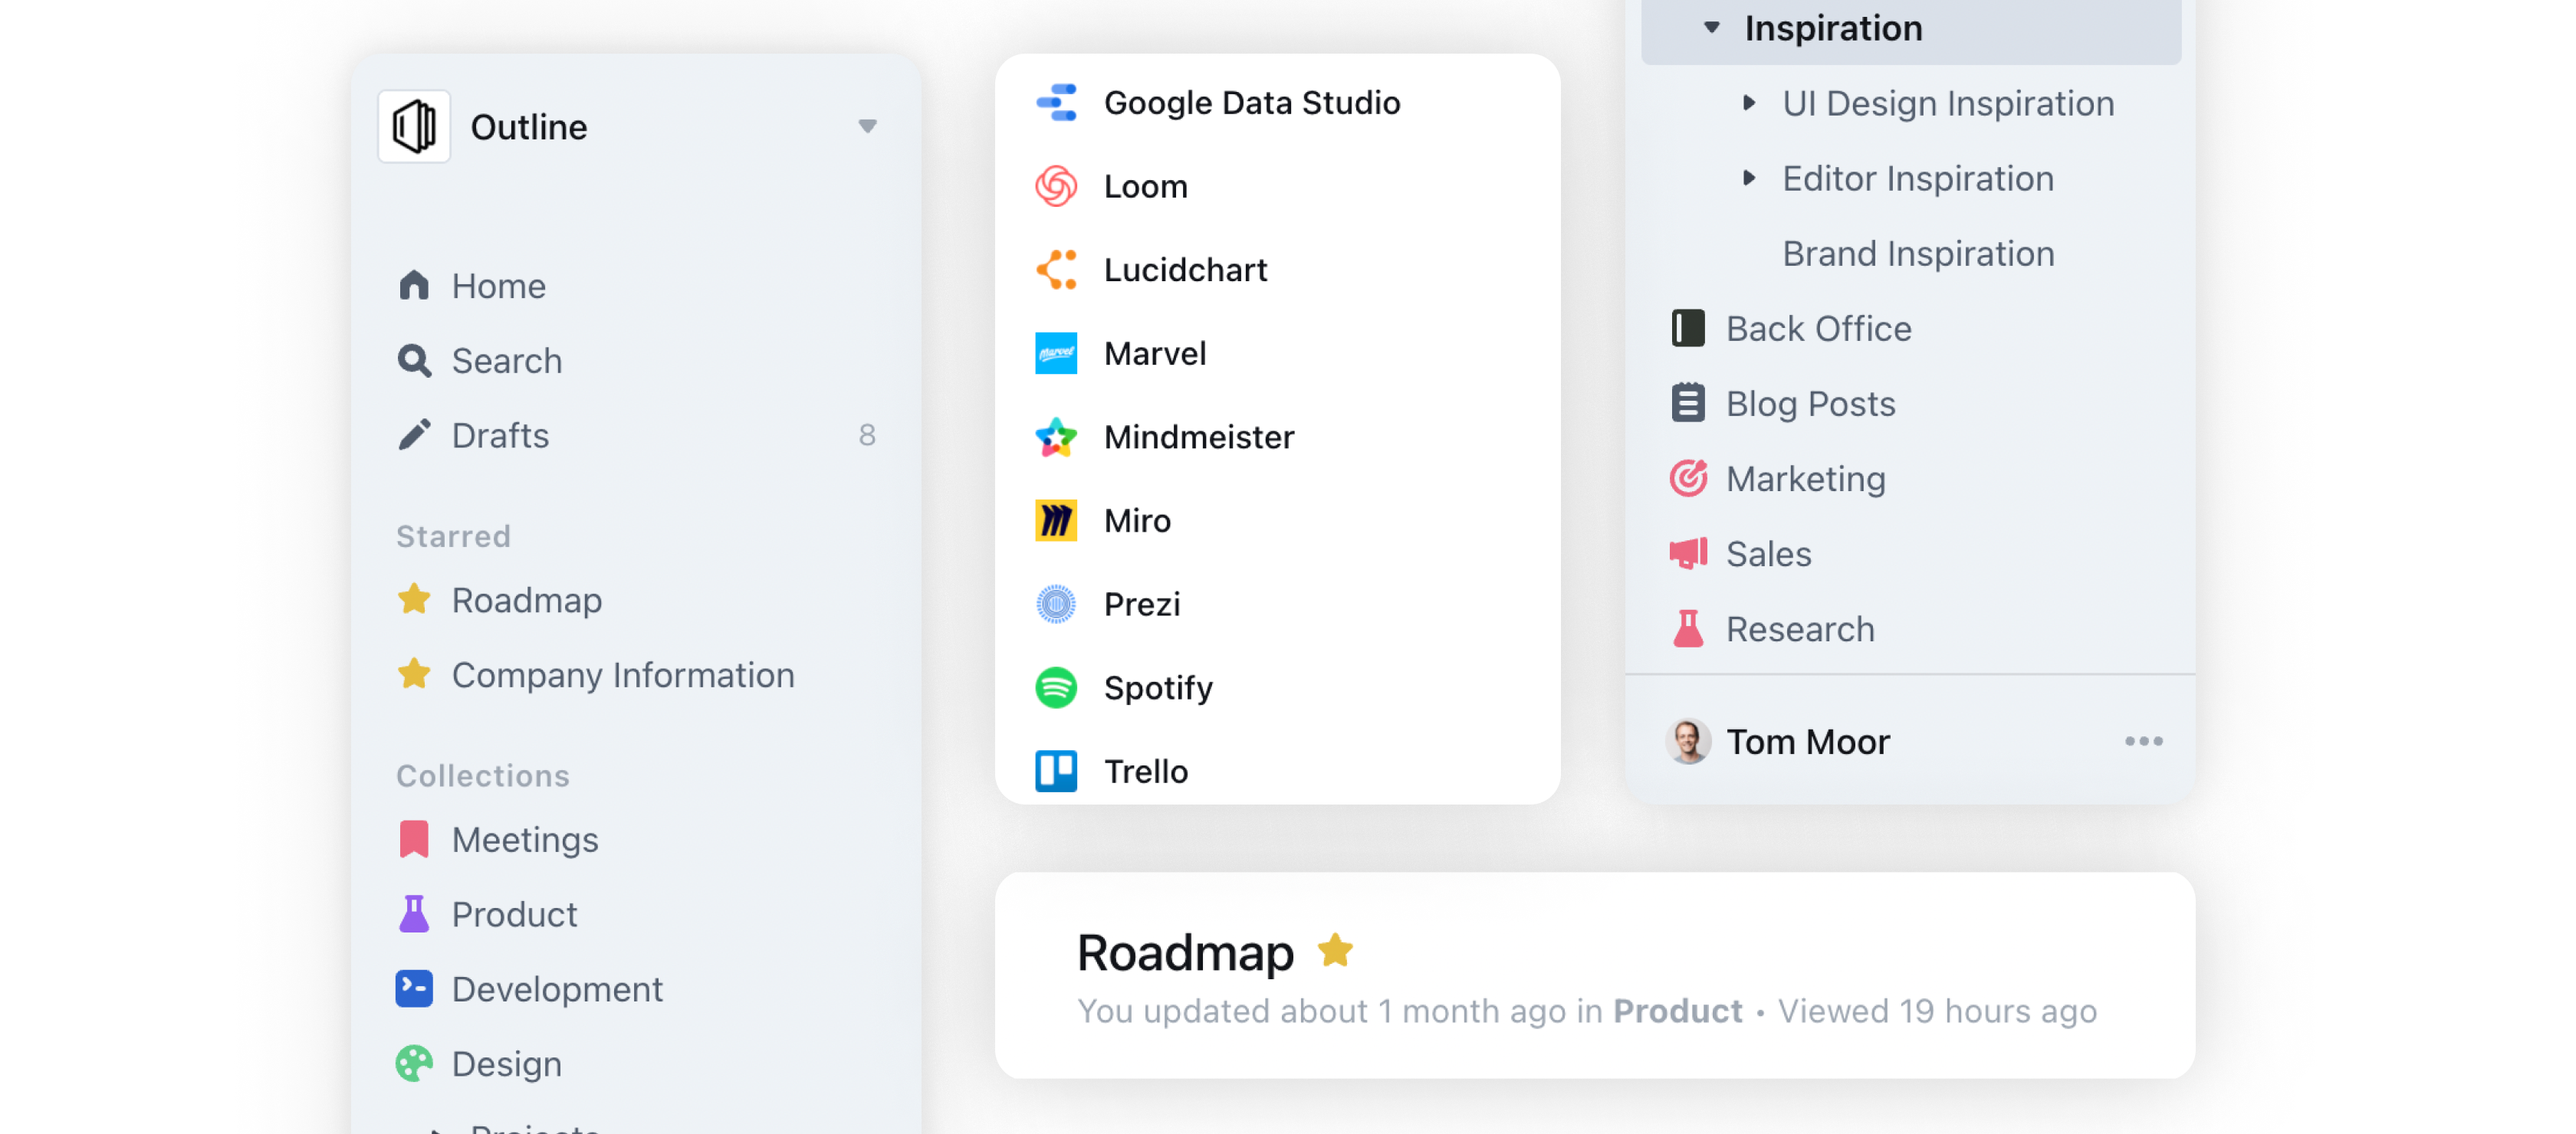Screen dimensions: 2576x1134
Task: Expand UI Design Inspiration disclosure triangle
Action: tap(1748, 103)
